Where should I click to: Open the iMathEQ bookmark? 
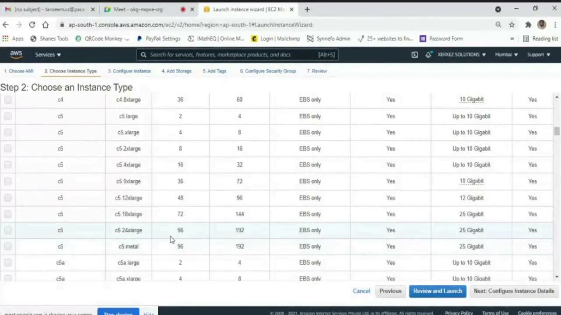coord(216,38)
